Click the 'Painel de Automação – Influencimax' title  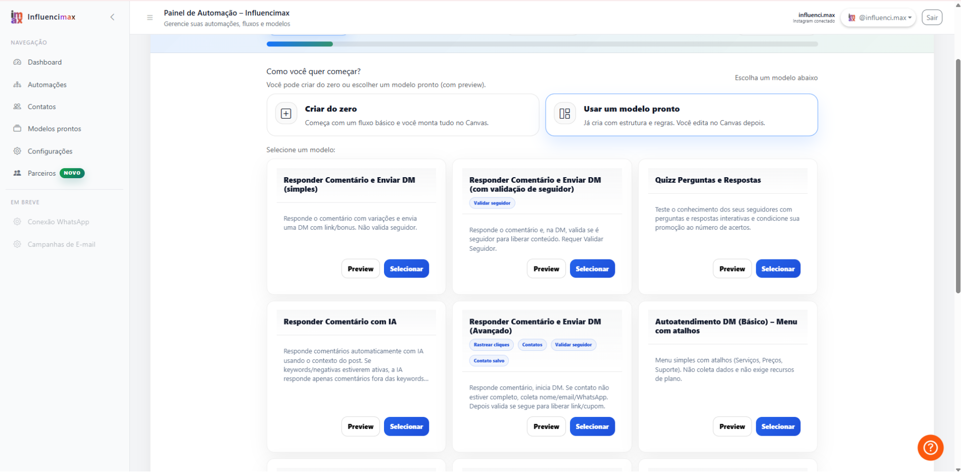227,13
